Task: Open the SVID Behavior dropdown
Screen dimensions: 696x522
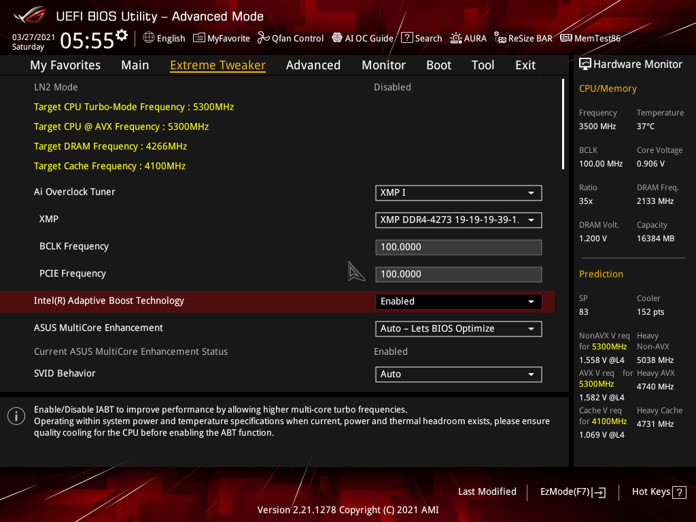Action: 459,375
